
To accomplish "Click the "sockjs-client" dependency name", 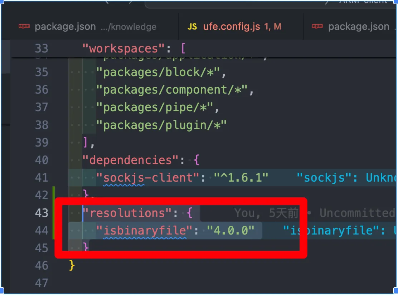I will point(151,177).
